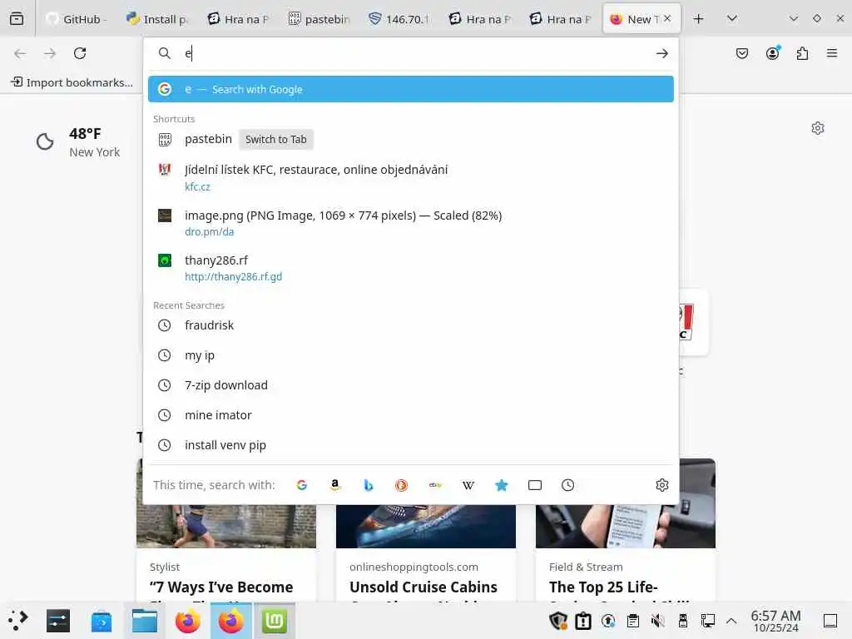
Task: Go forward to the next page
Action: click(50, 53)
